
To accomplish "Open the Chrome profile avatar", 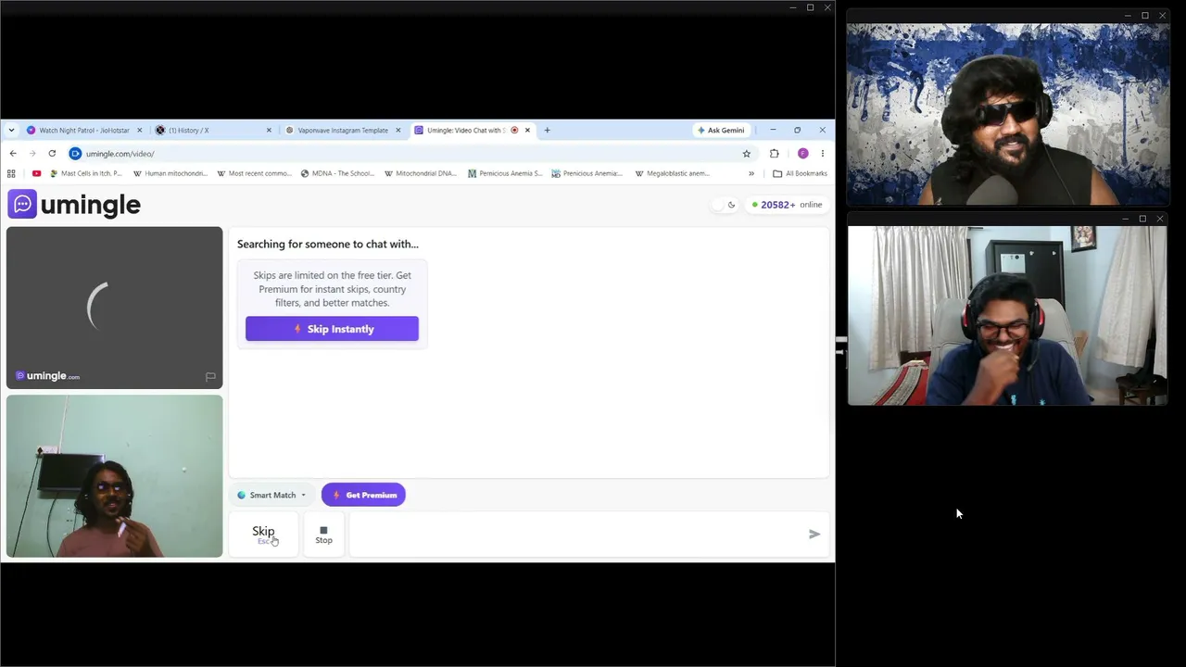I will [802, 154].
